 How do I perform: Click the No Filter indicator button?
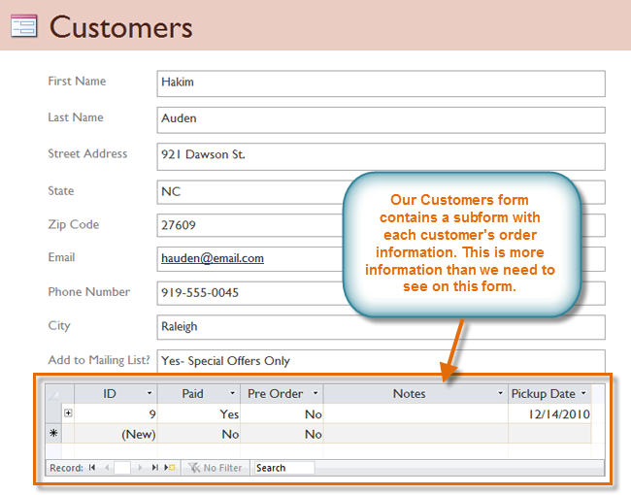[x=216, y=468]
